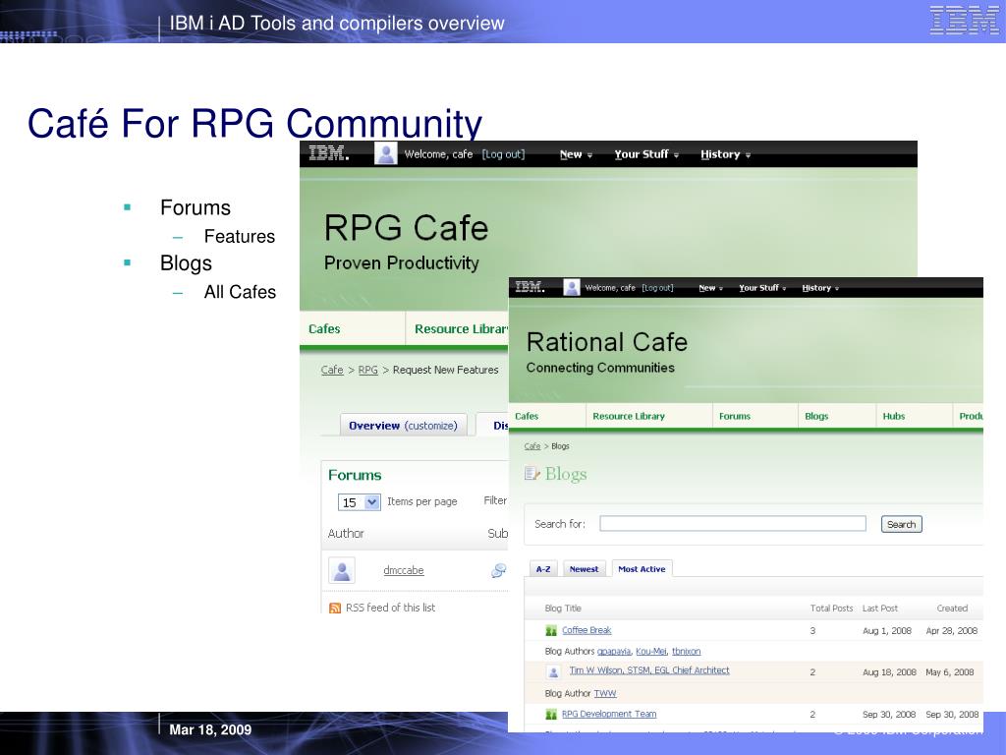Open the Resource Library tab in RPG Cafe
This screenshot has width=1006, height=755.
point(458,328)
